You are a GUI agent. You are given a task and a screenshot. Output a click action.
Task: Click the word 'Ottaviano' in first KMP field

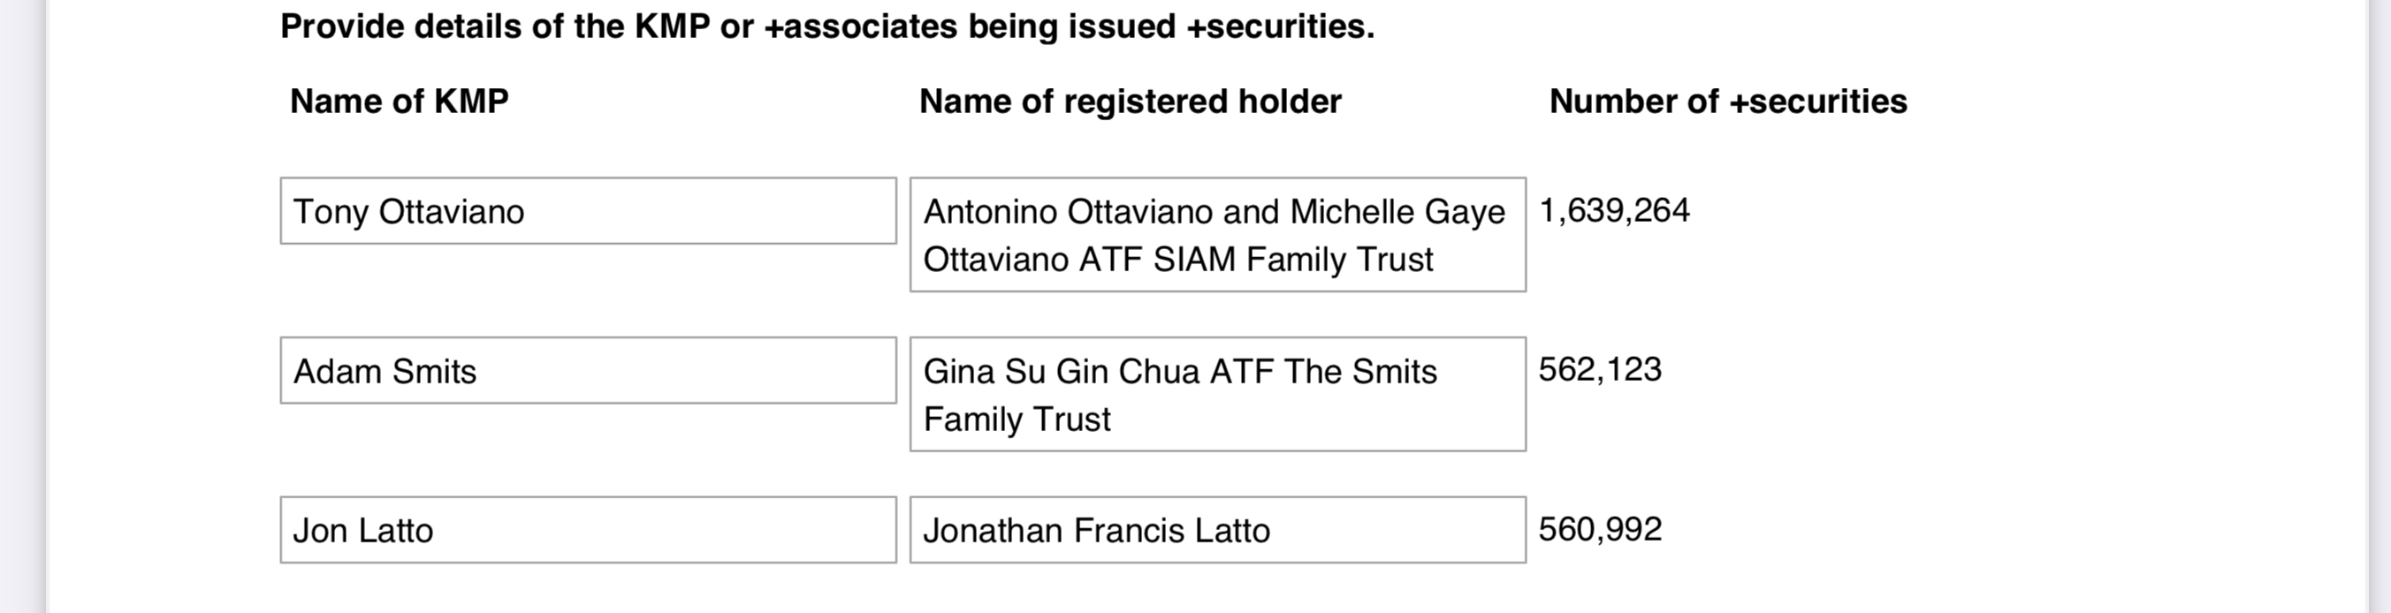pyautogui.click(x=451, y=211)
